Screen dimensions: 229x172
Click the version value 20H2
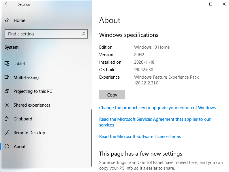(139, 55)
